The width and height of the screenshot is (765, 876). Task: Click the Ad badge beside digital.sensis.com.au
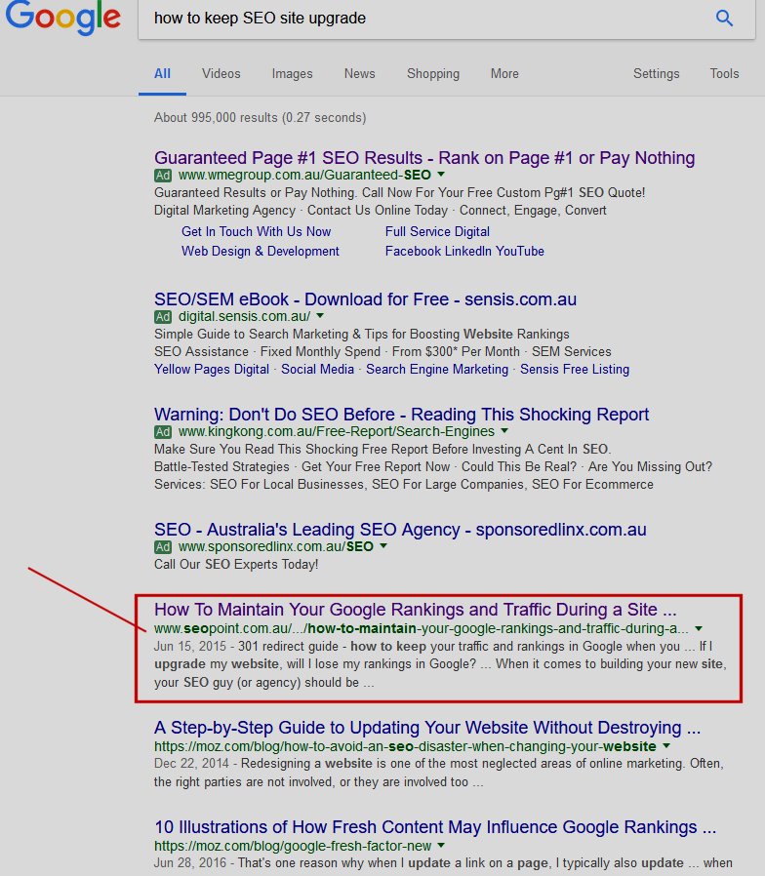coord(163,317)
